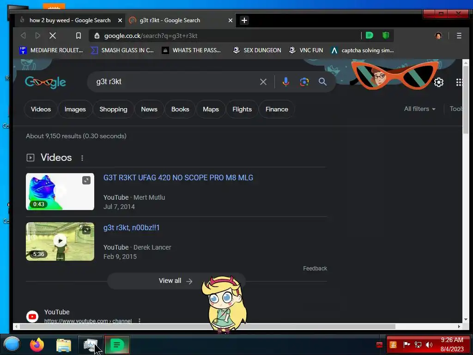Open volume control in system tray

pyautogui.click(x=429, y=344)
